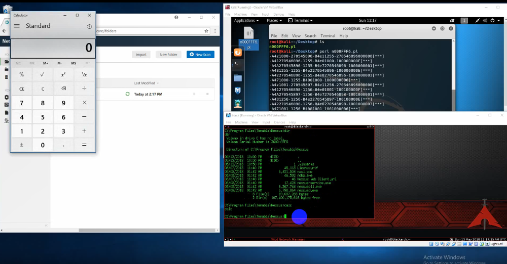Click the plus/minus sign key on Calculator
This screenshot has width=507, height=264.
(22, 145)
